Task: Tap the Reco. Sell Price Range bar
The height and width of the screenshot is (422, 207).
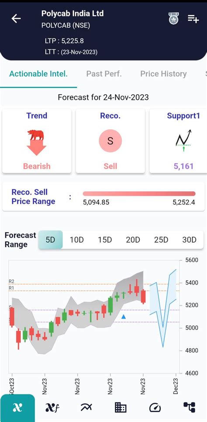Action: [x=139, y=194]
